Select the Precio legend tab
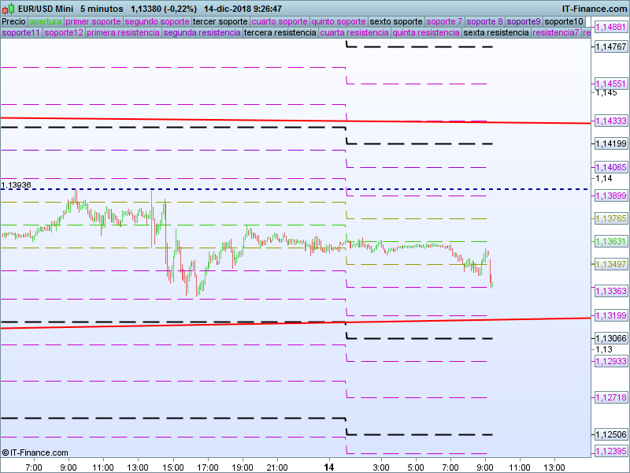630x473 pixels. tap(13, 21)
